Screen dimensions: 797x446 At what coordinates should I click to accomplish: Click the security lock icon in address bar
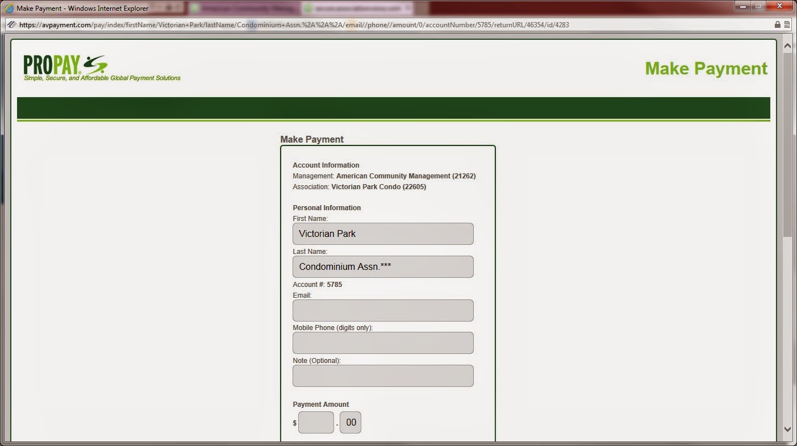click(778, 25)
